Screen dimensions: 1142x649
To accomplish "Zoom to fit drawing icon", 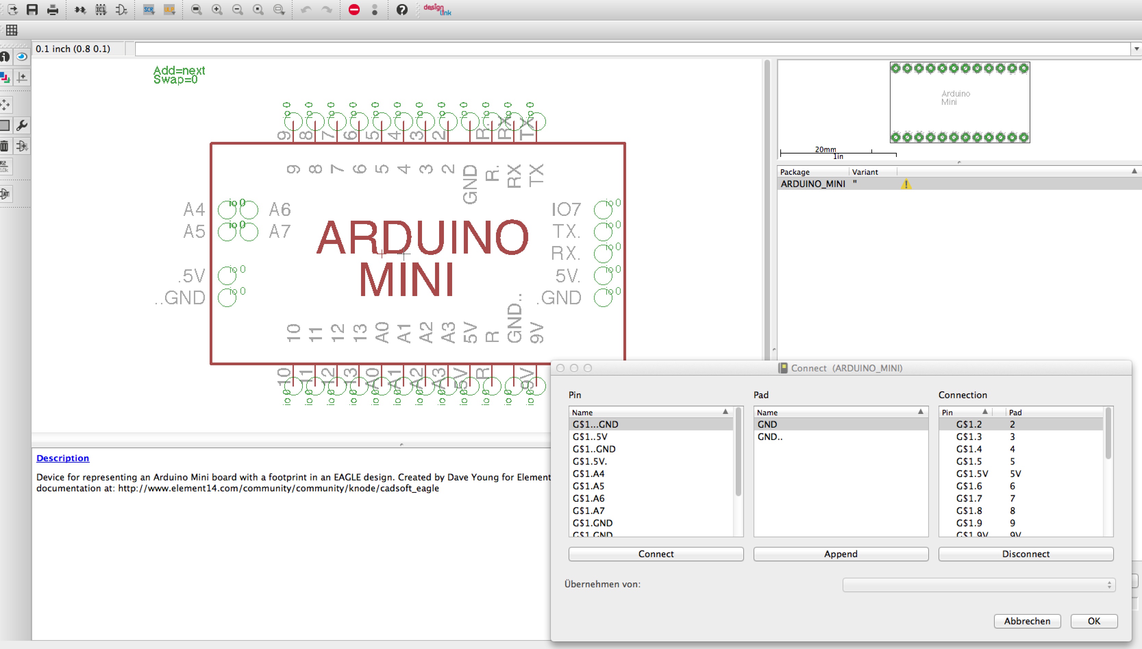I will coord(197,9).
